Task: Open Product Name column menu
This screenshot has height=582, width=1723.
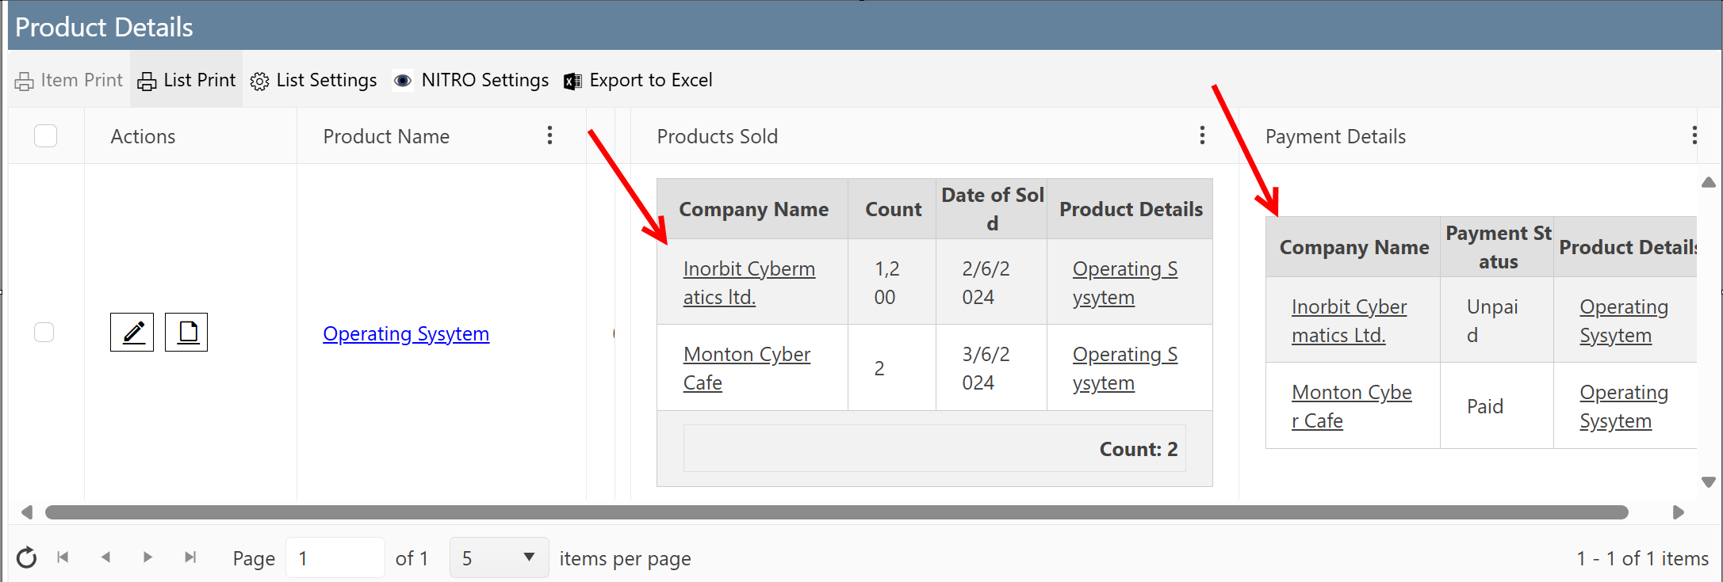Action: [x=549, y=135]
